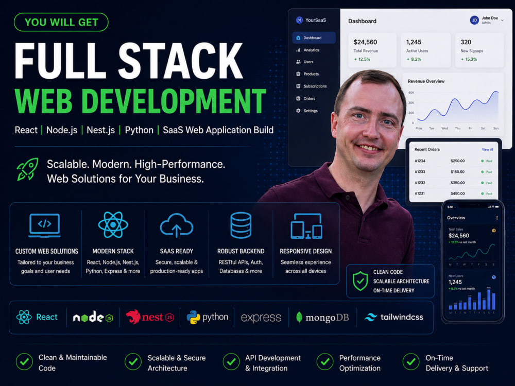The height and width of the screenshot is (386, 515).
Task: Select order #1233 row
Action: click(x=454, y=172)
